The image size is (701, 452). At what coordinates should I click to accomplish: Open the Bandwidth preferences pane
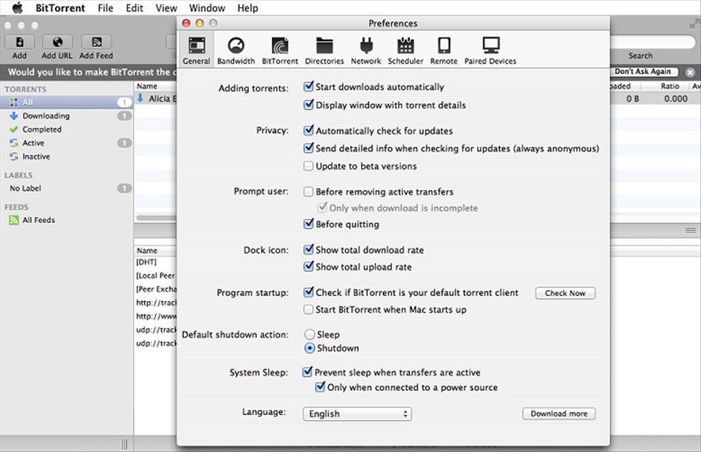coord(236,51)
